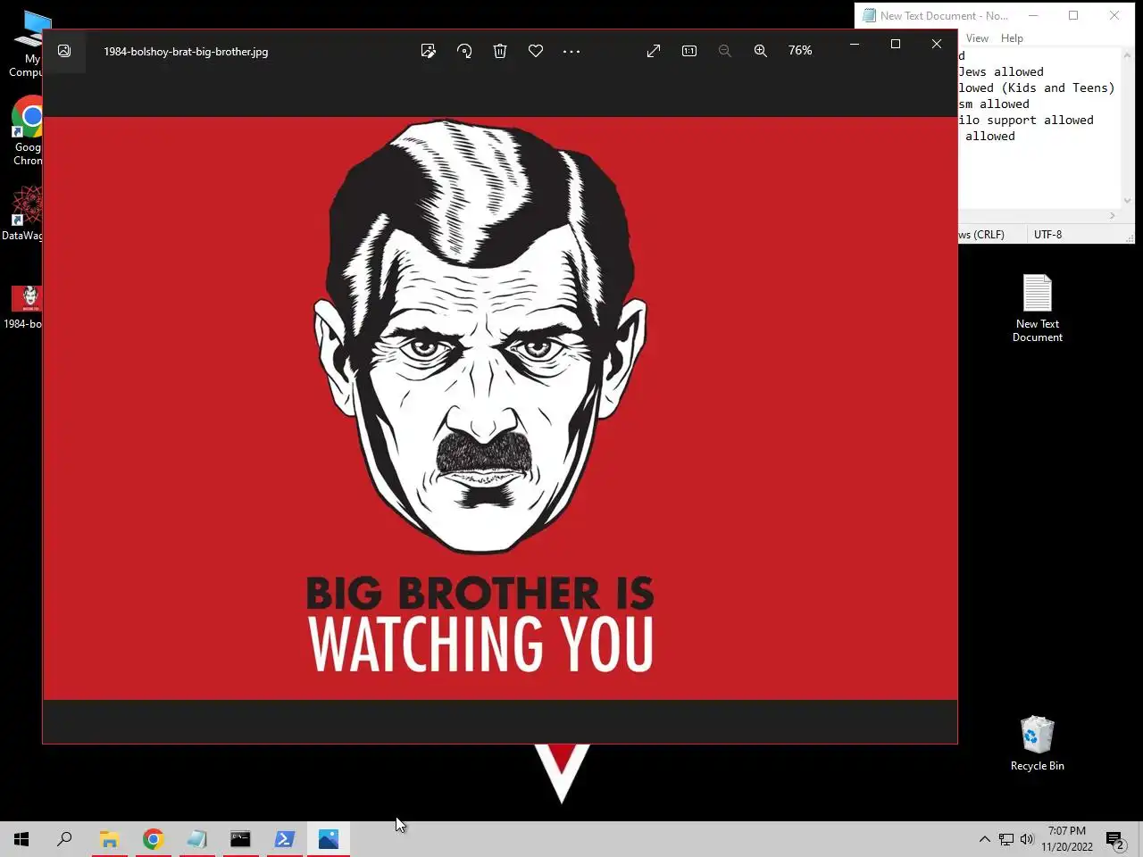Open taskbar search magnifier
This screenshot has height=857, width=1143.
click(x=64, y=839)
